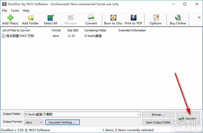Click the Browse button

click(158, 115)
